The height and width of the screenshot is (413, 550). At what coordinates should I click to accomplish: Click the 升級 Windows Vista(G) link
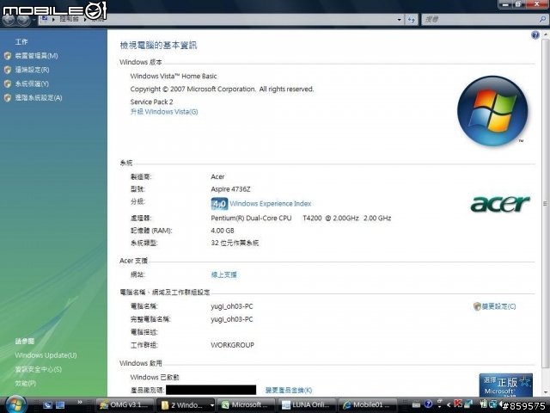tap(164, 112)
